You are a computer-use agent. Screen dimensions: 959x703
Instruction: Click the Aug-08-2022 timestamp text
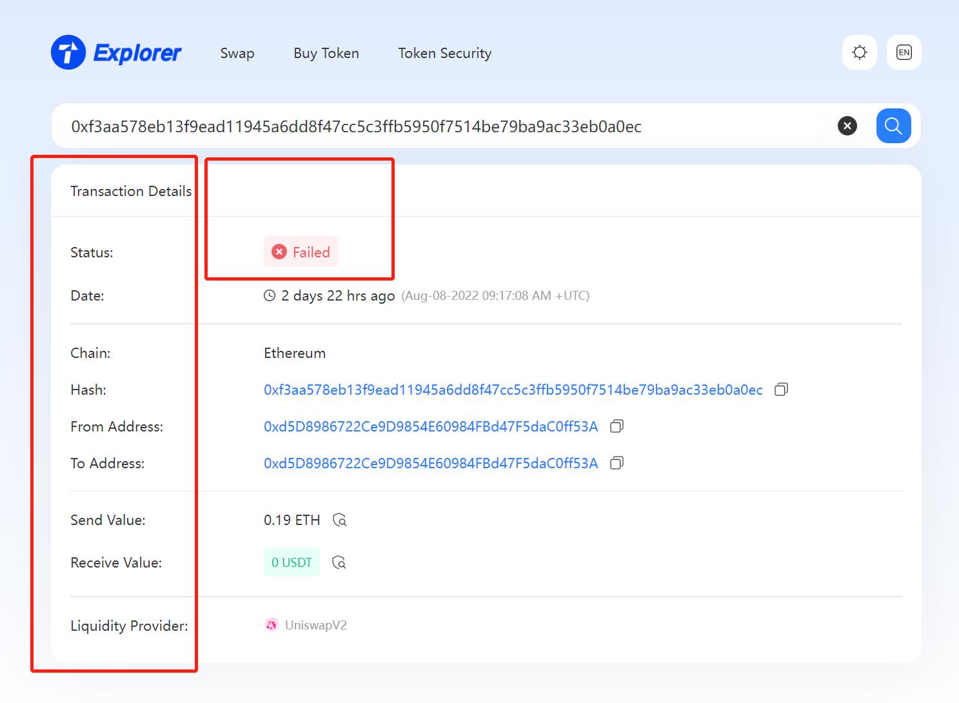[x=495, y=295]
